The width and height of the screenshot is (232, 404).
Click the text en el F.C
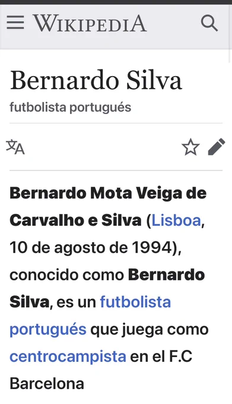pyautogui.click(x=161, y=356)
